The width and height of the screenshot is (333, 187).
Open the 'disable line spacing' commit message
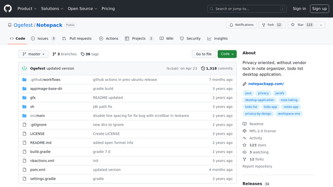tap(141, 116)
